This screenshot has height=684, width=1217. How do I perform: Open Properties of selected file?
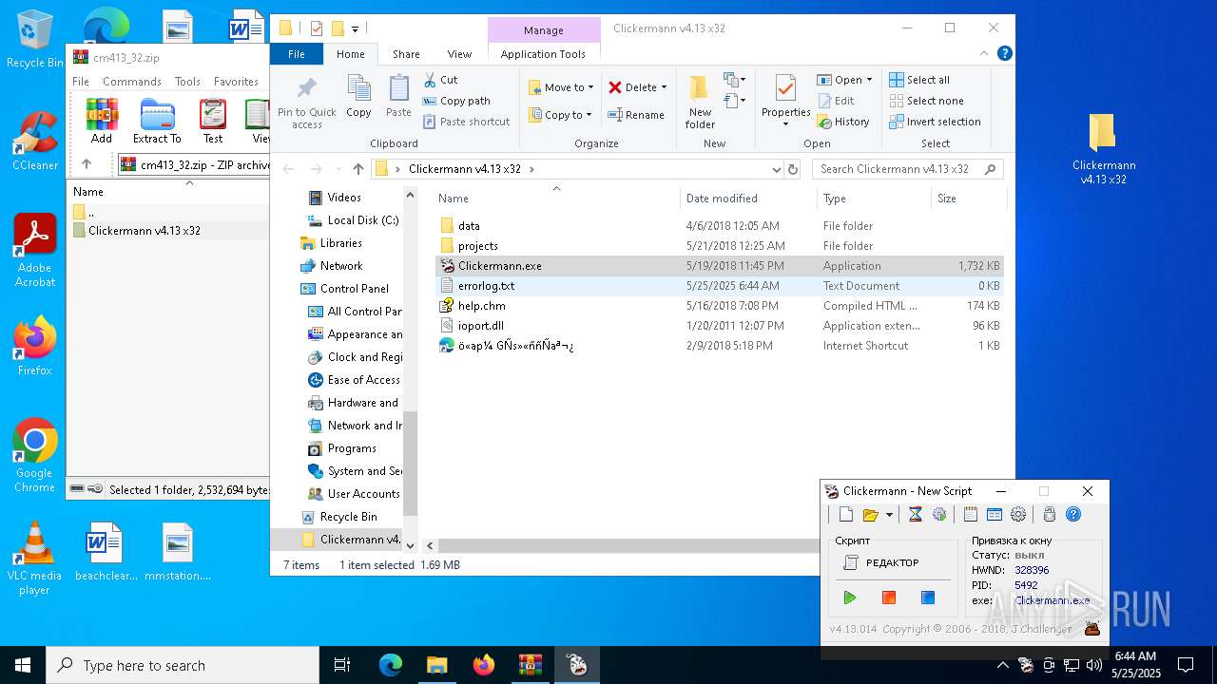(x=785, y=101)
